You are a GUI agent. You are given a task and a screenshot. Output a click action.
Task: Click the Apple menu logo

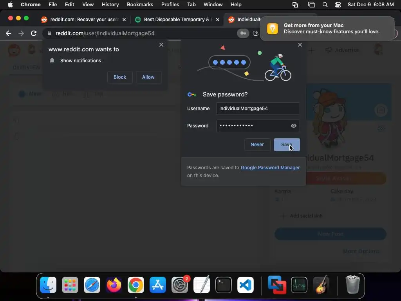point(10,5)
